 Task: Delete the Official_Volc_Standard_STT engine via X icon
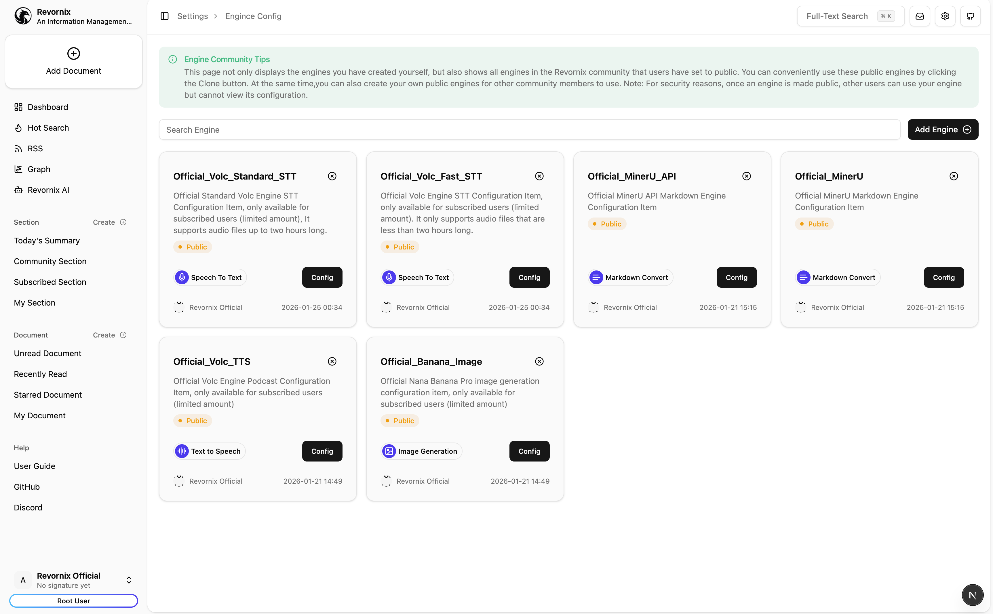332,176
